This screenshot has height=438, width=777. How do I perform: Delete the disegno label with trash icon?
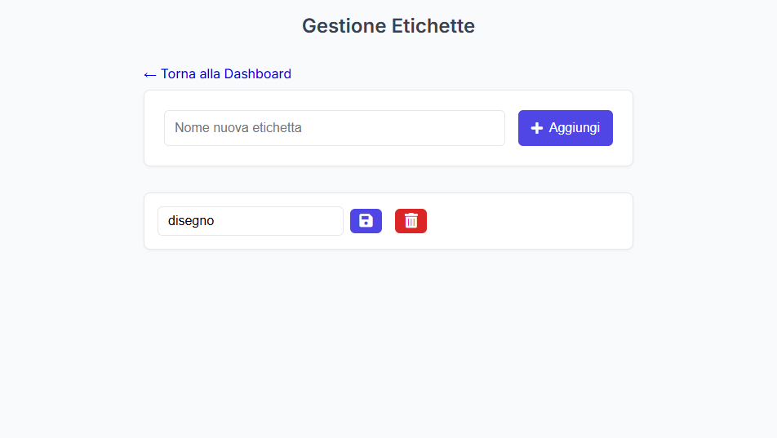point(411,221)
